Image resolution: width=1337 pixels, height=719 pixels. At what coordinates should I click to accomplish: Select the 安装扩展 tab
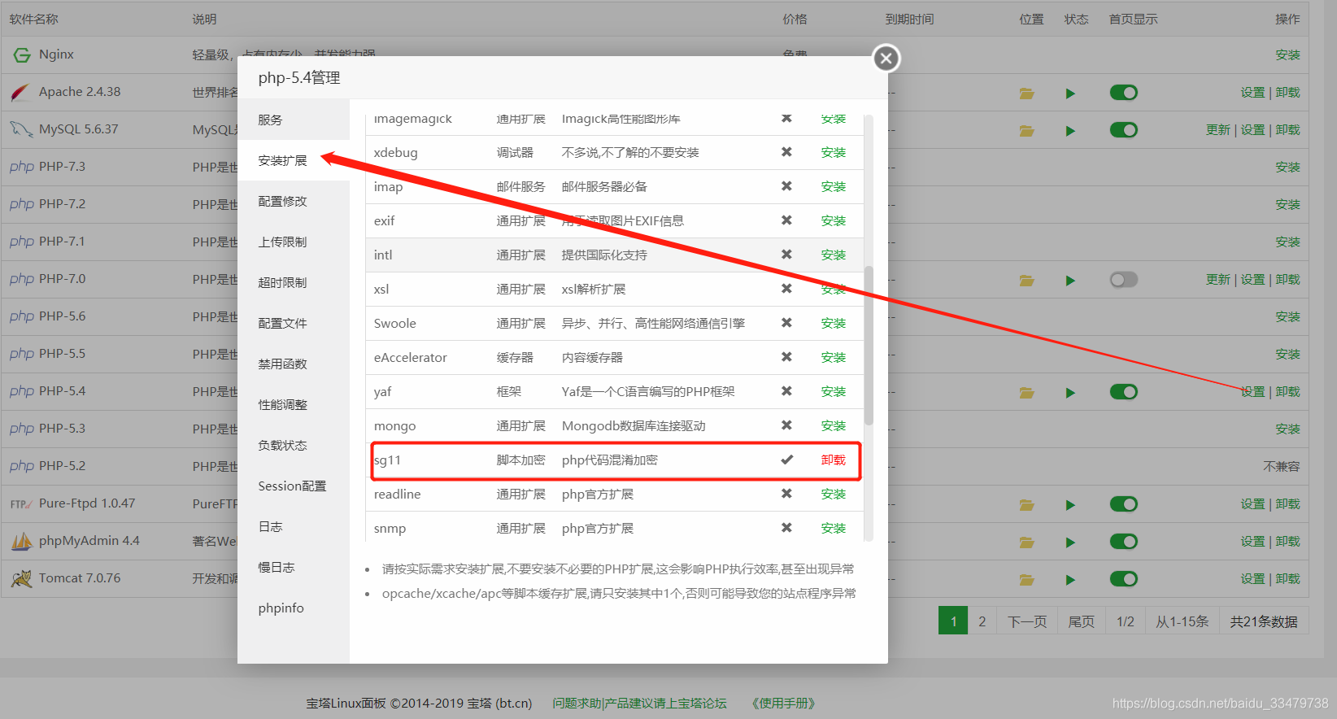click(x=294, y=160)
